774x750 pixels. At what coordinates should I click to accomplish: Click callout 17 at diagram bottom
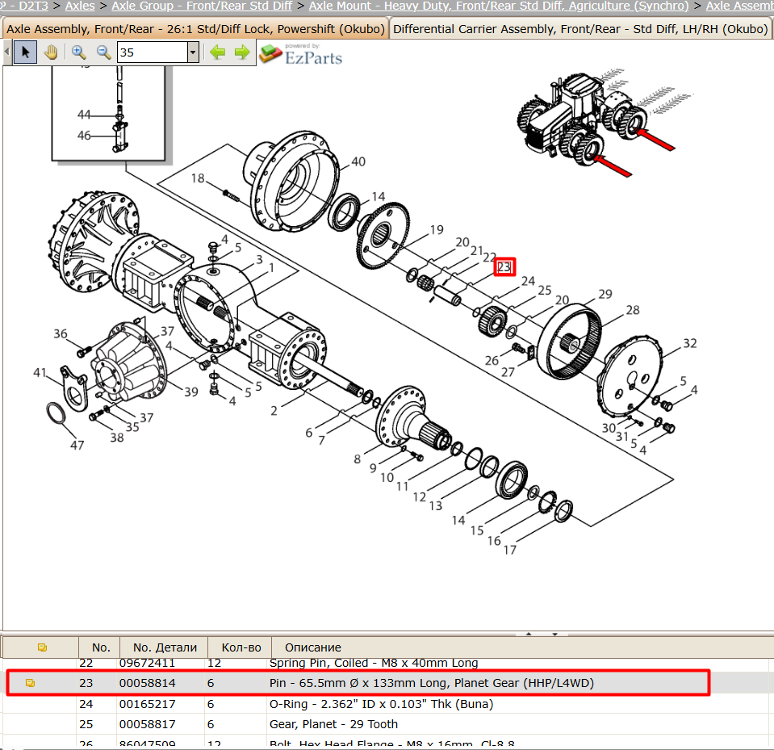point(510,550)
